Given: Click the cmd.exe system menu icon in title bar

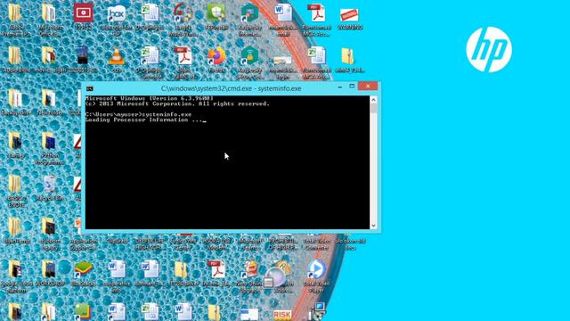Looking at the screenshot, I should 90,88.
